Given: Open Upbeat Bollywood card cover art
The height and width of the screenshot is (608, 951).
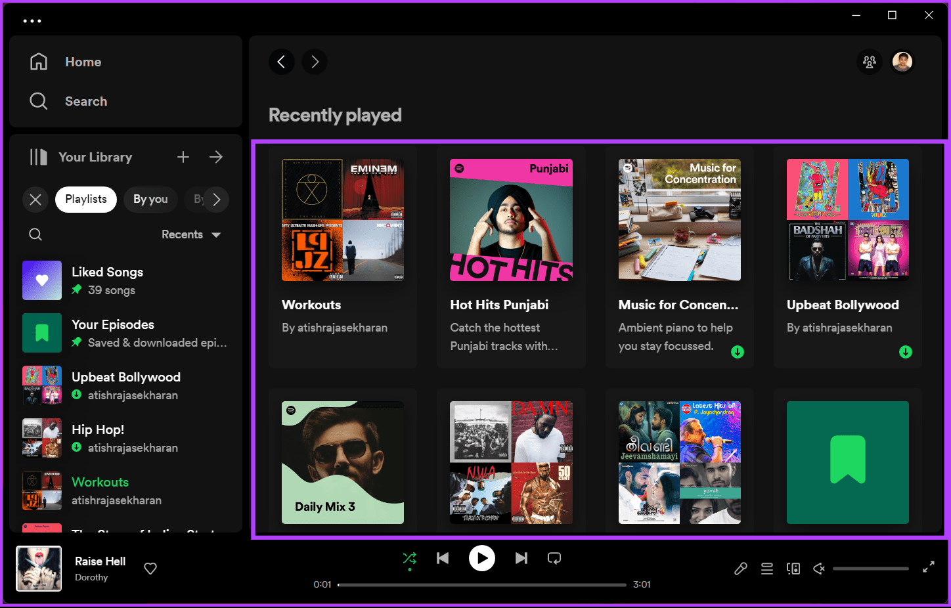Looking at the screenshot, I should pos(848,220).
